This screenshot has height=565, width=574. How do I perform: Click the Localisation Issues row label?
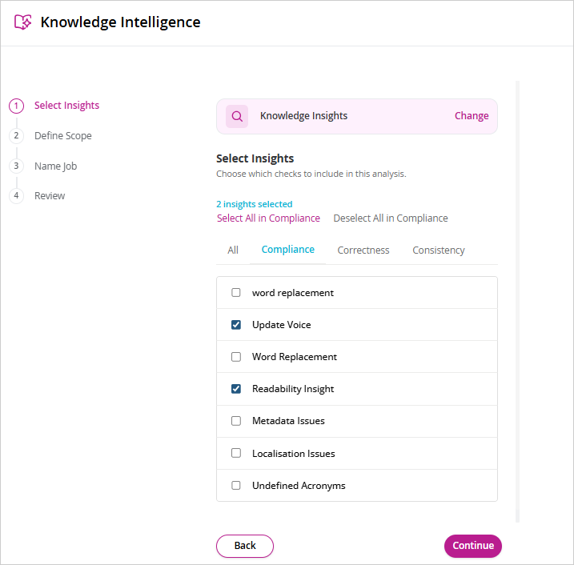(294, 454)
